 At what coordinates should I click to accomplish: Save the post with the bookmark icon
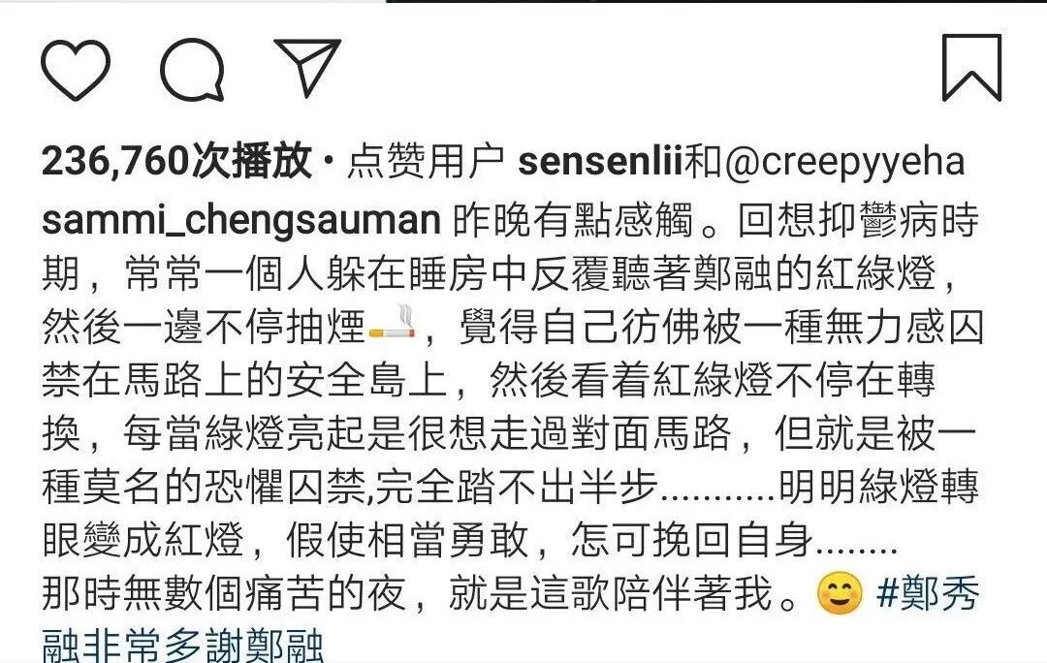tap(971, 68)
